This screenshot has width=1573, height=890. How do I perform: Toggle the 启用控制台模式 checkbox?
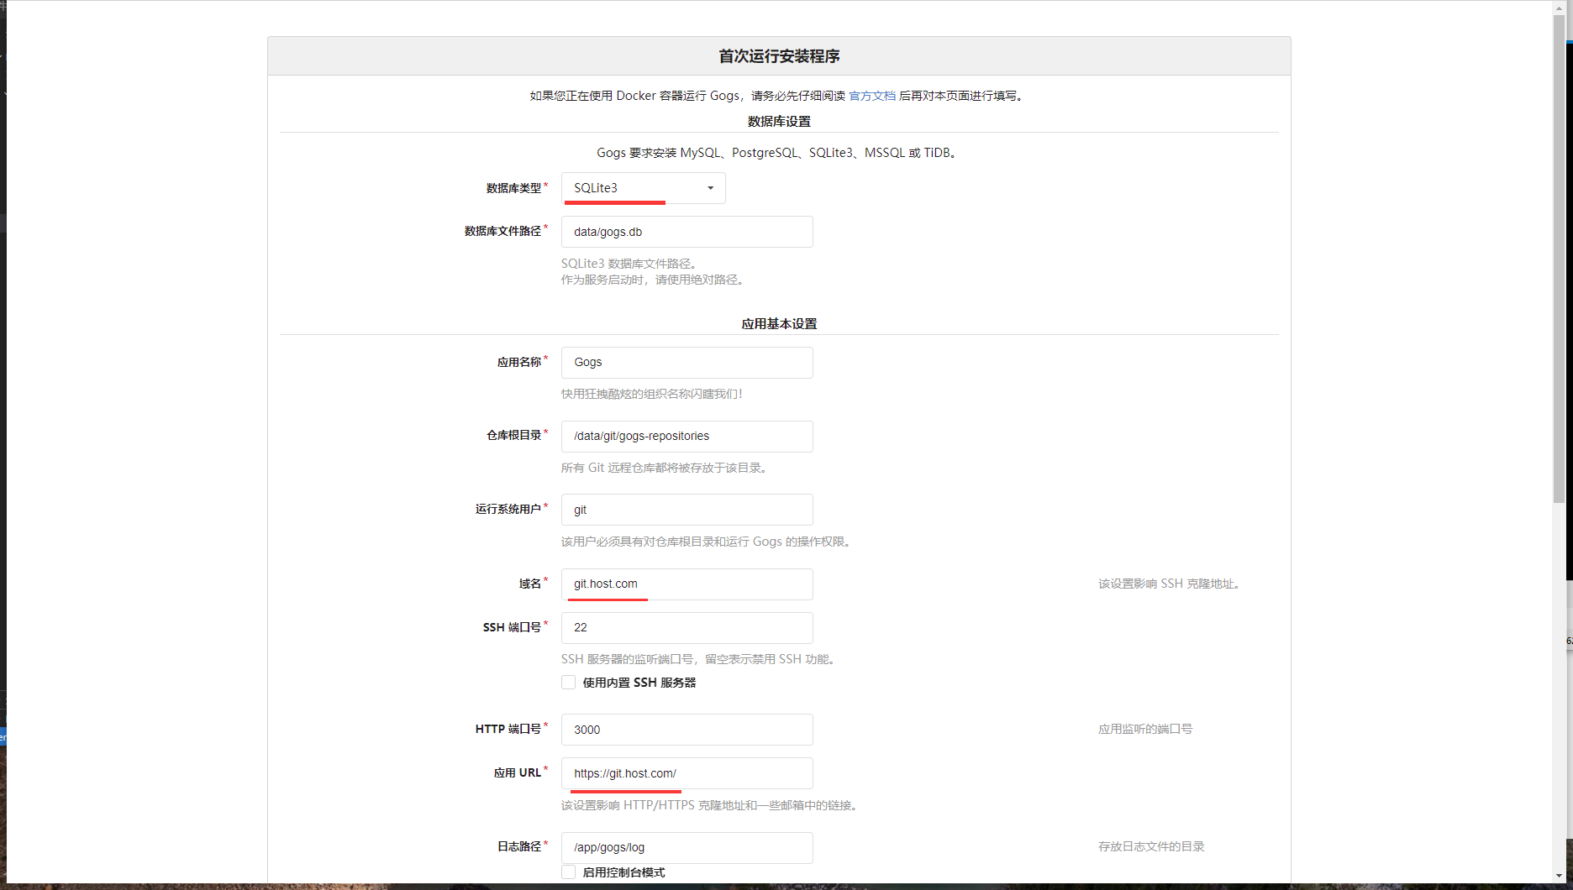[x=569, y=872]
